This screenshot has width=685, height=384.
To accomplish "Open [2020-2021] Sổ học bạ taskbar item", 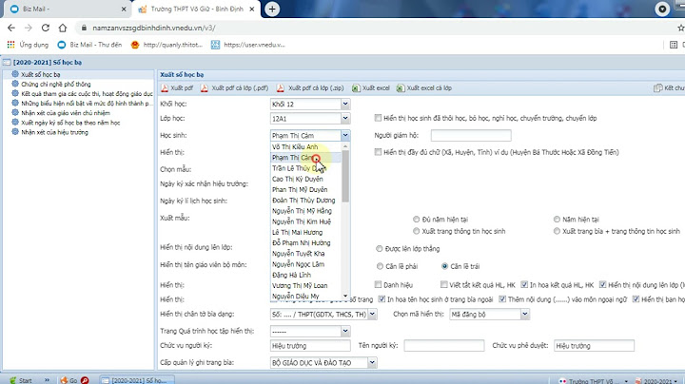I will (137, 380).
